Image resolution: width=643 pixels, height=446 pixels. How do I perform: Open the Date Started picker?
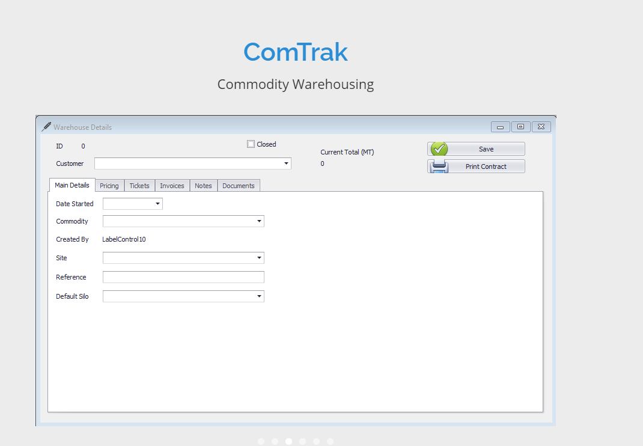click(x=157, y=204)
